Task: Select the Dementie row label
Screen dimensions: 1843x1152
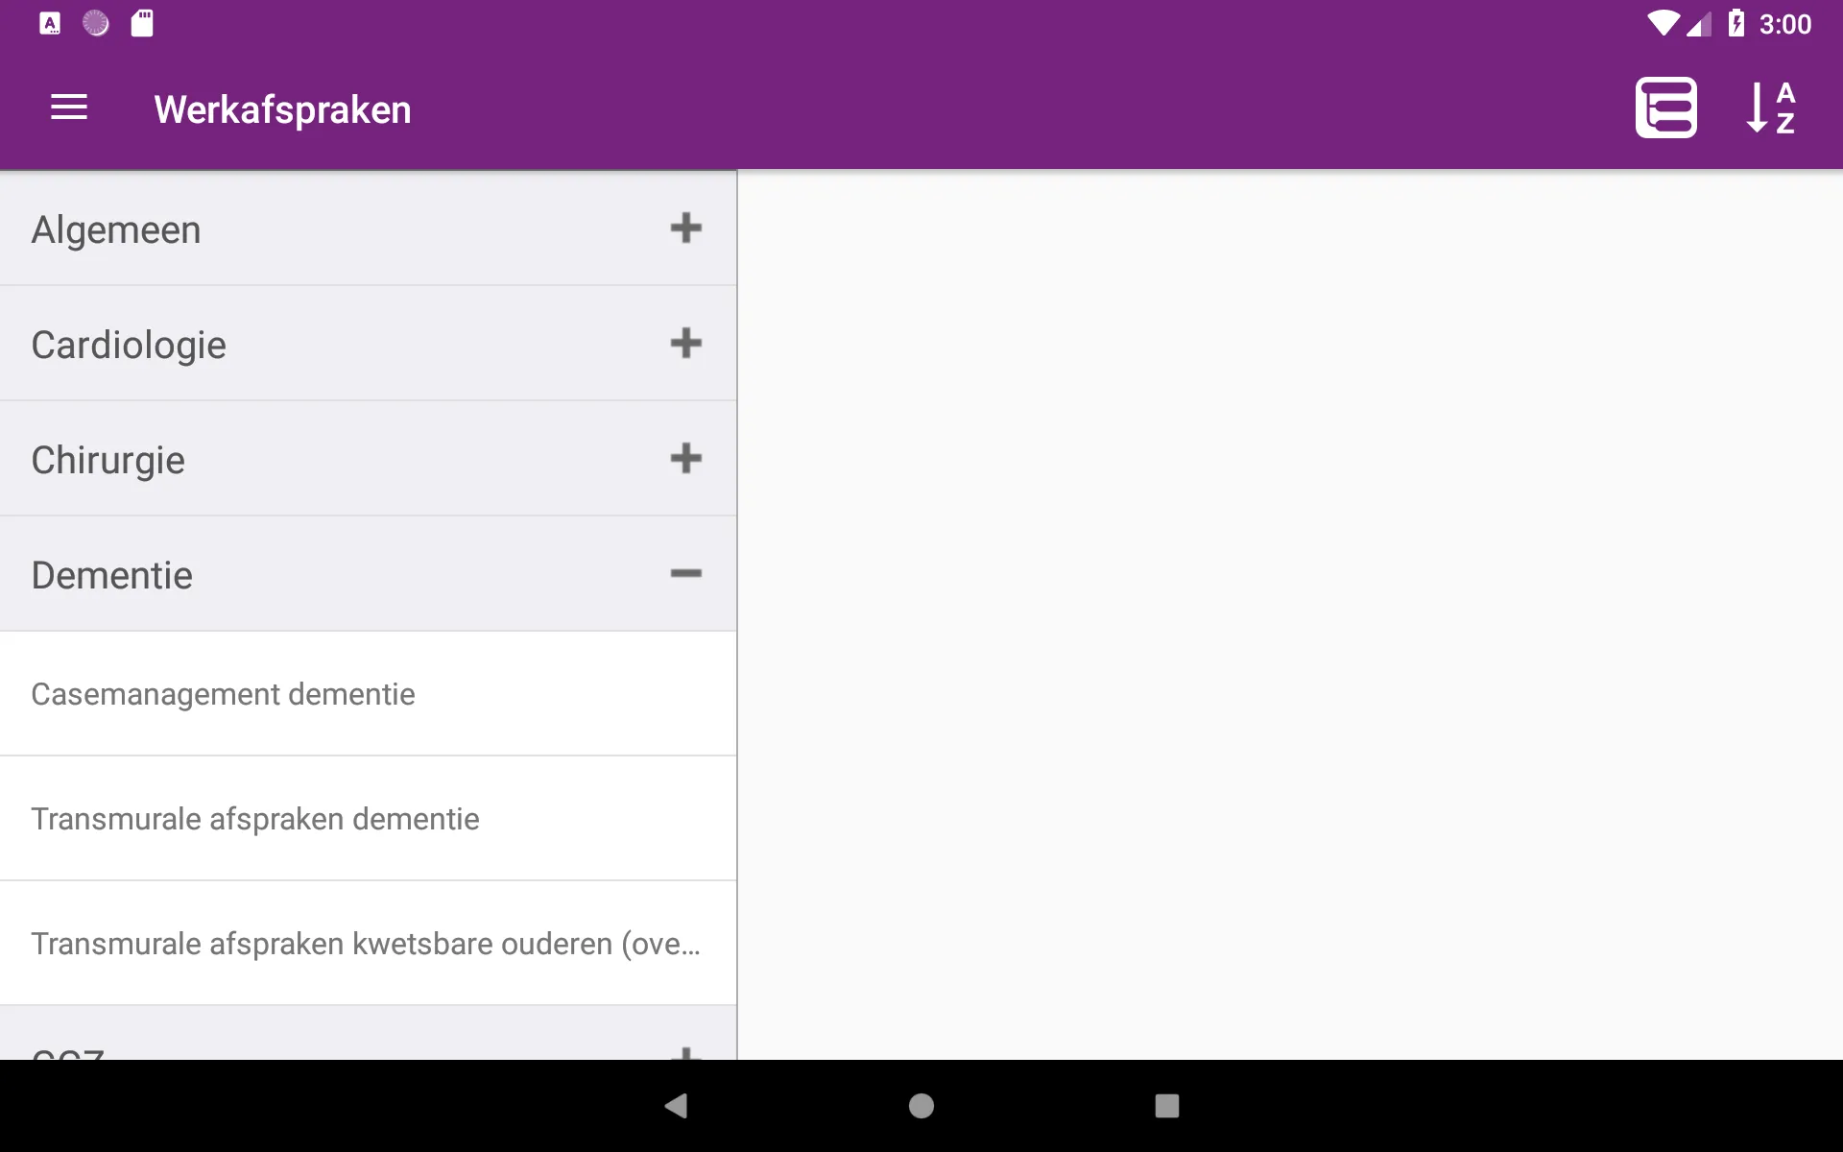Action: (x=111, y=576)
